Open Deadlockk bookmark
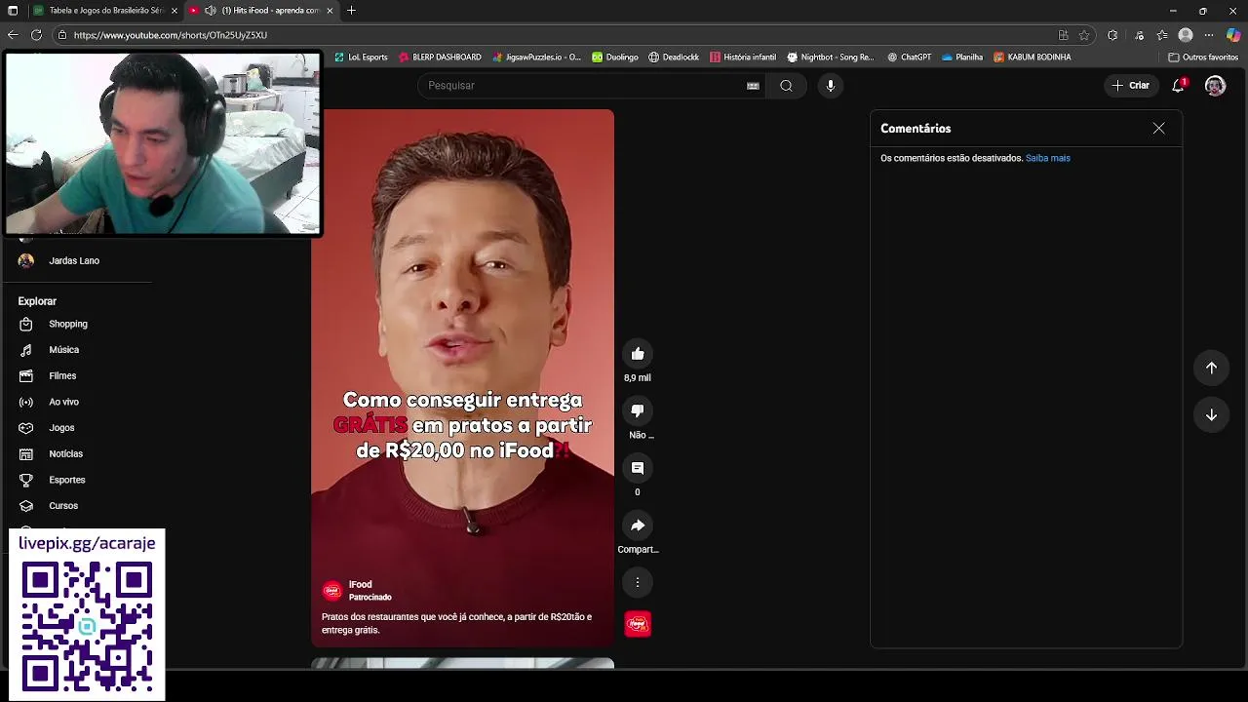This screenshot has width=1248, height=702. (674, 58)
